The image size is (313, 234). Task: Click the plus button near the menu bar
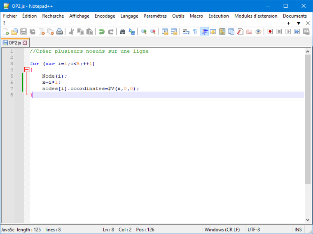pyautogui.click(x=288, y=23)
